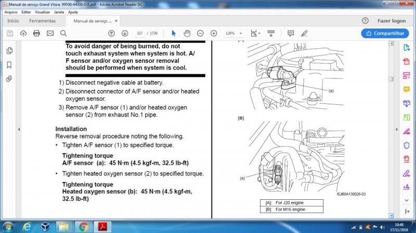Open Windows Start button
The height and width of the screenshot is (233, 416).
(8, 227)
